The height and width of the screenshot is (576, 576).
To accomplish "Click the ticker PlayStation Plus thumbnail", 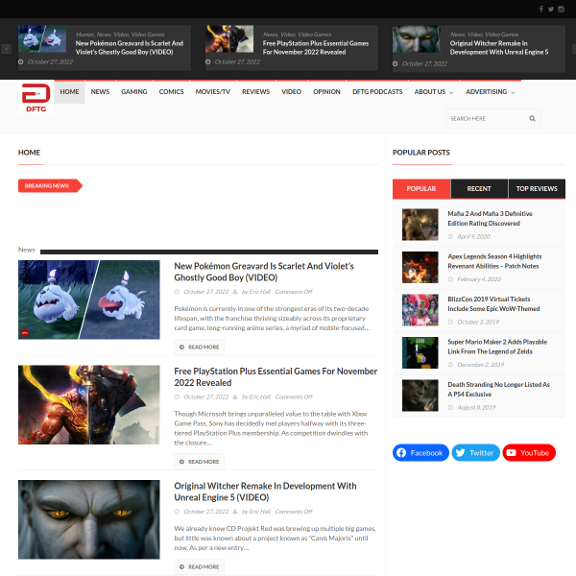I will (229, 38).
